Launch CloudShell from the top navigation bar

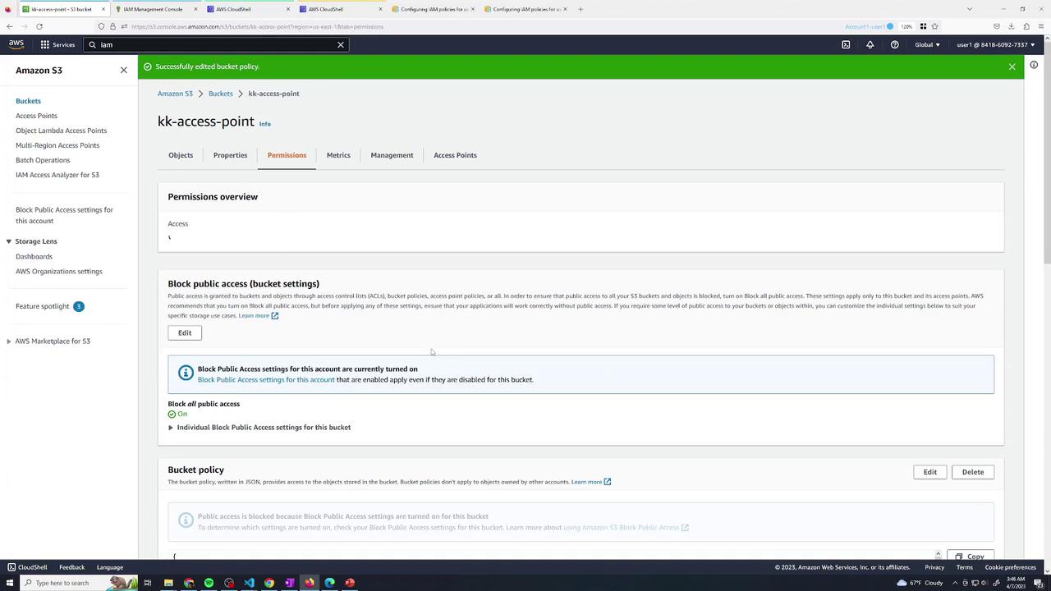tap(846, 44)
